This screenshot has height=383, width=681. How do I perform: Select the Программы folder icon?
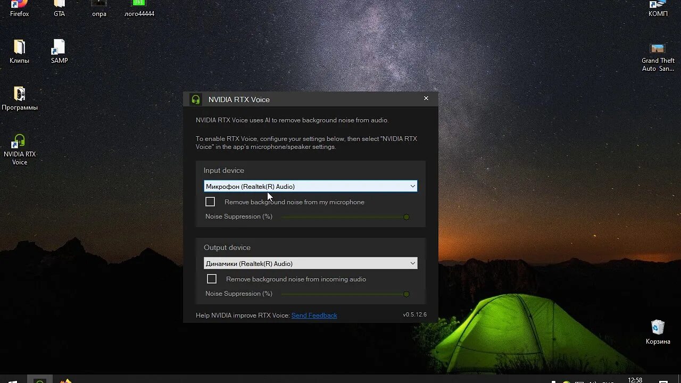[x=19, y=98]
